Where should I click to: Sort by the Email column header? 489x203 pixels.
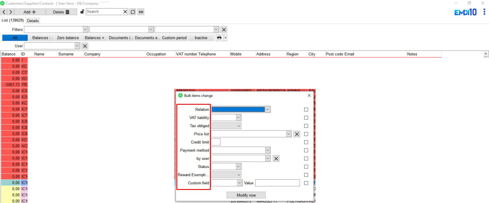coord(375,54)
